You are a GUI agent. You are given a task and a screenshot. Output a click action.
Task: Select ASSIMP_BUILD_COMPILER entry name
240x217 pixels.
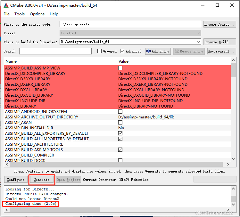[x=29, y=155]
